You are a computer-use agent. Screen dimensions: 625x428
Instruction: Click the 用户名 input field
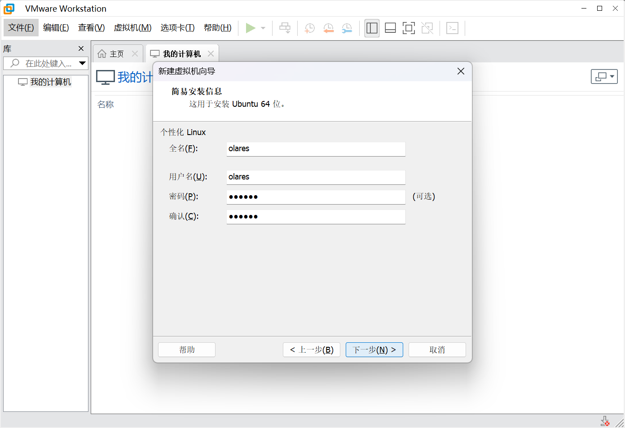(x=316, y=177)
